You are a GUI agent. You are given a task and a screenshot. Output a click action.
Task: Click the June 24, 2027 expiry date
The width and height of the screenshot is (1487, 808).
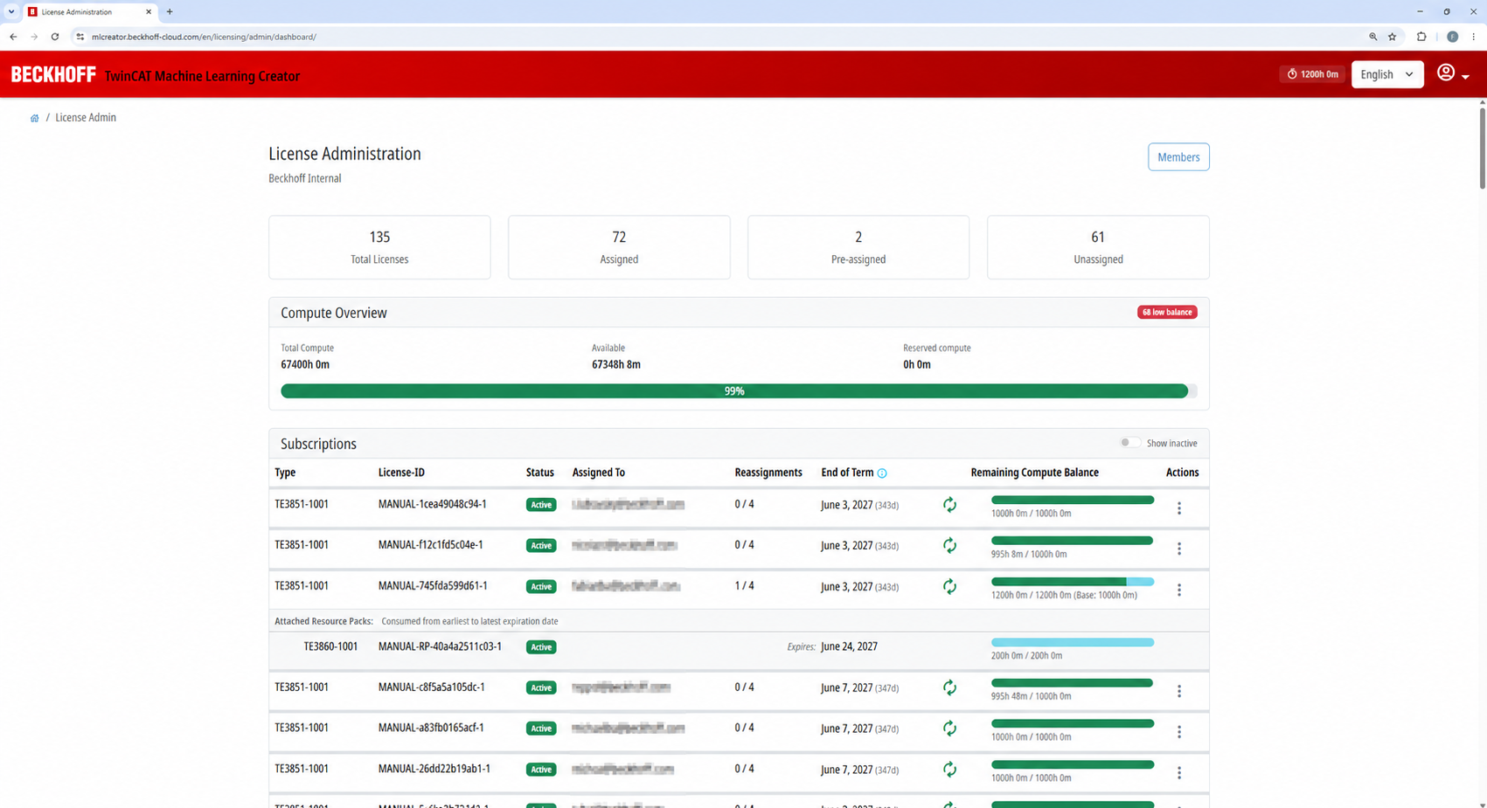click(849, 646)
